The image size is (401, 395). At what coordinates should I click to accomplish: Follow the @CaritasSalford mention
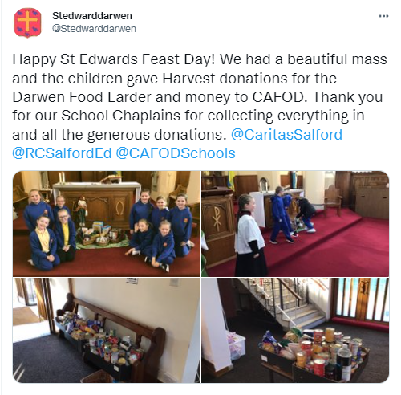tap(286, 135)
